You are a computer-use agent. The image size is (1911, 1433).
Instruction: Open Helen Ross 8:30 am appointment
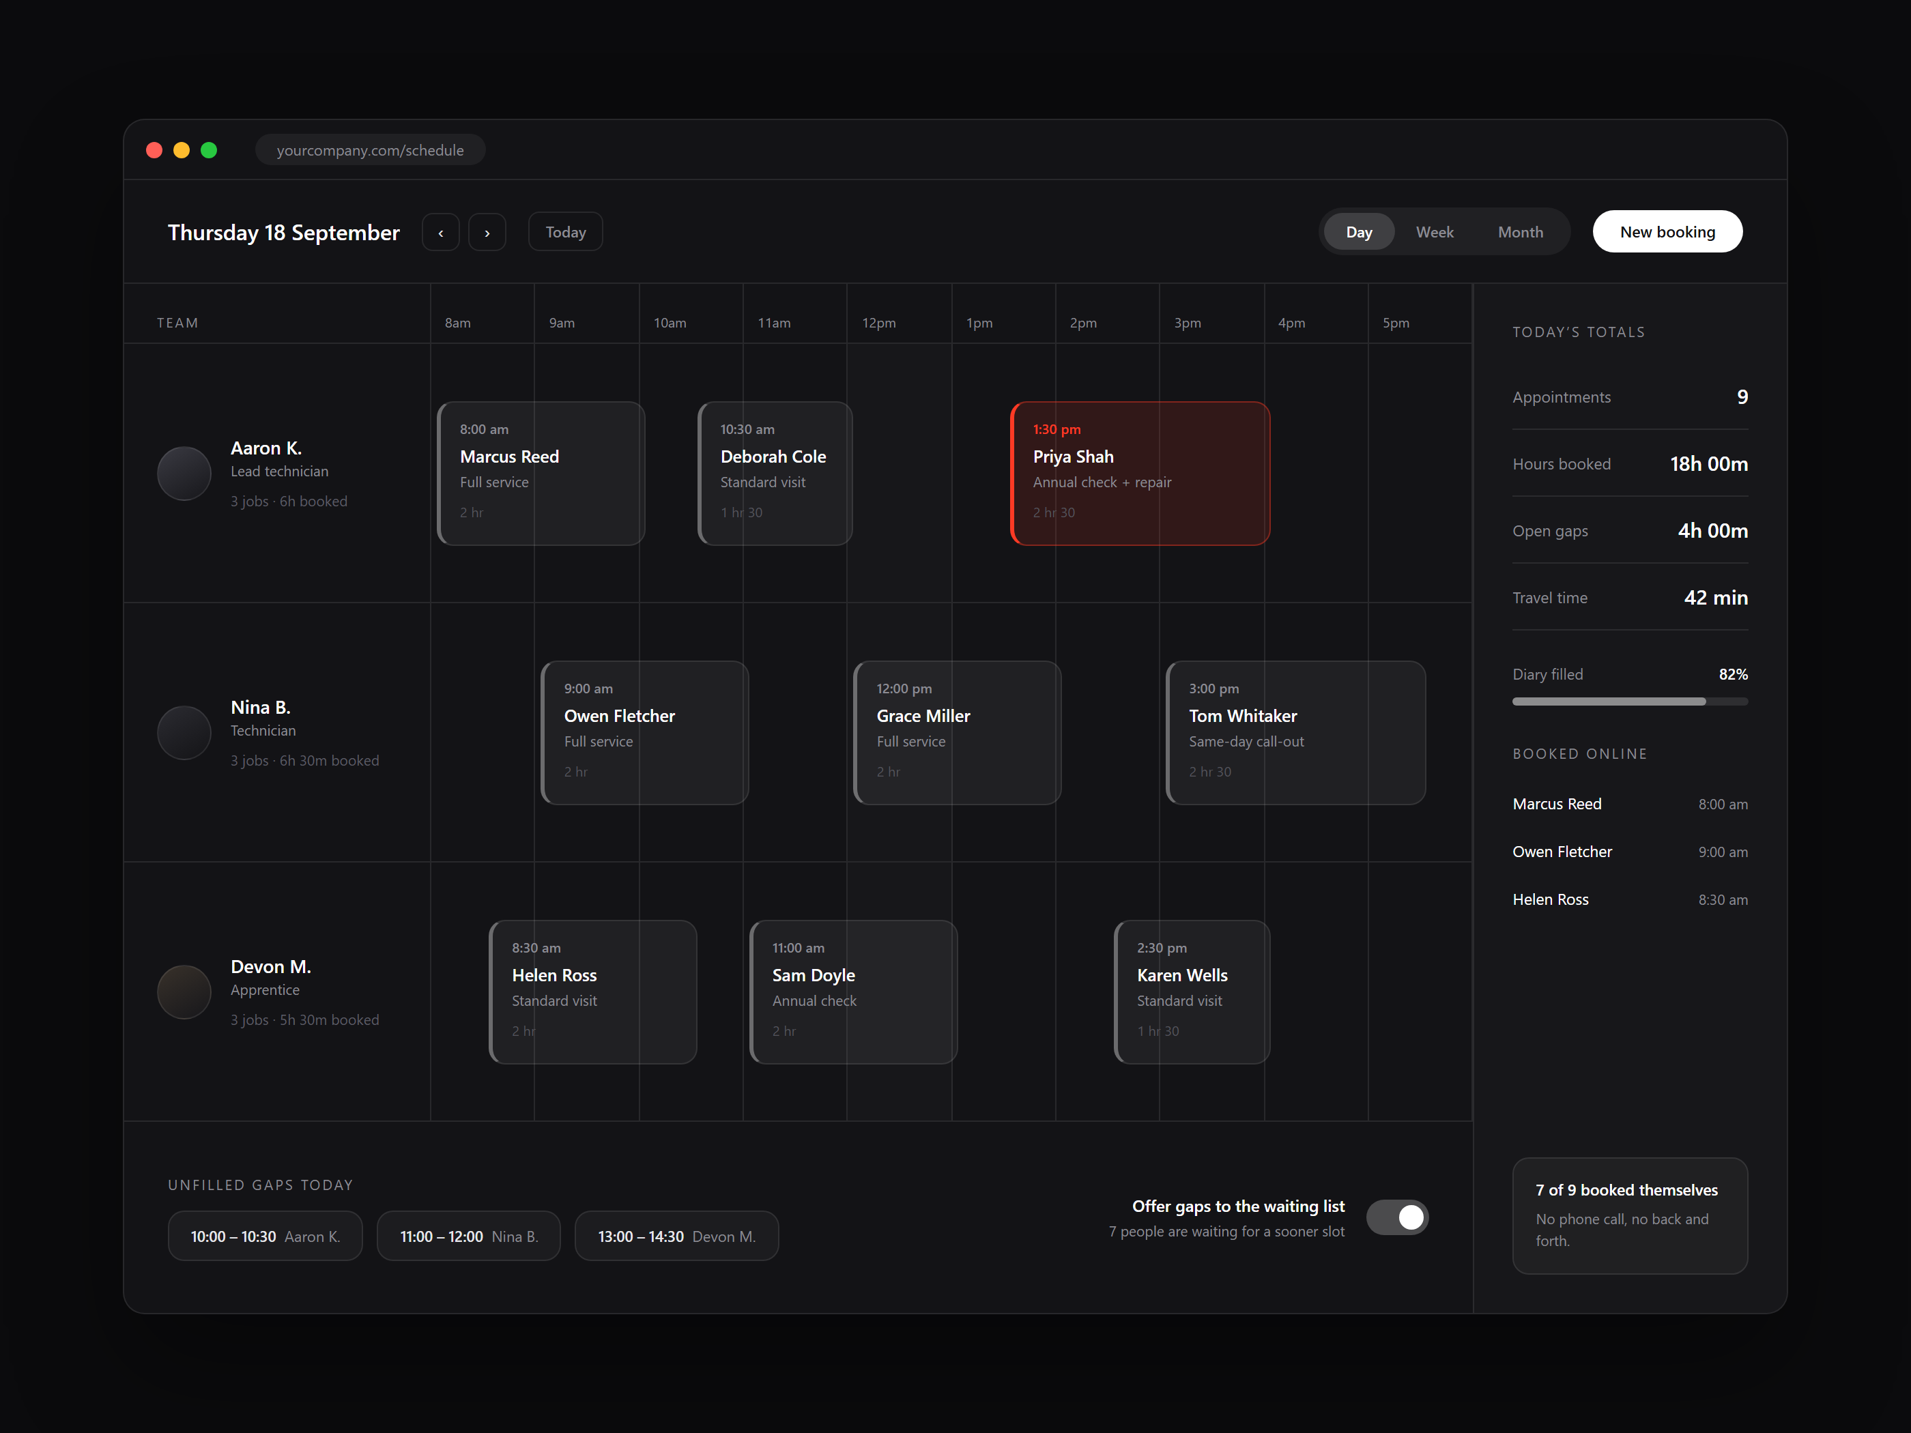pos(592,991)
